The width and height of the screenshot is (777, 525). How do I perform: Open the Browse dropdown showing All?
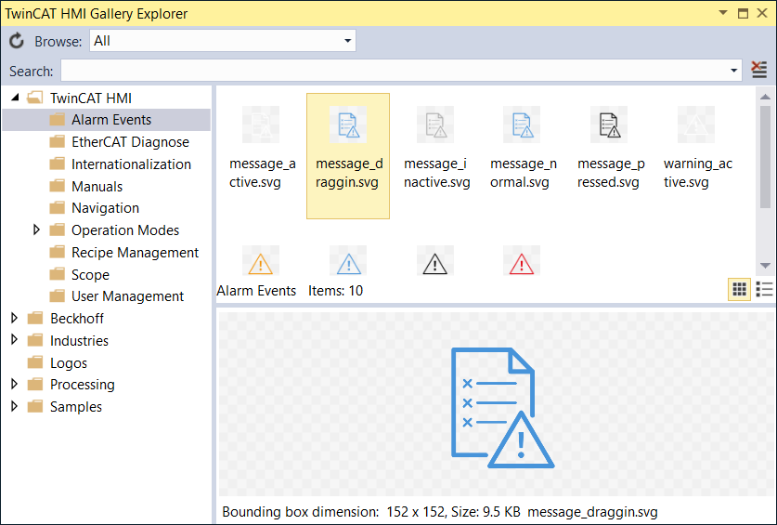[223, 41]
